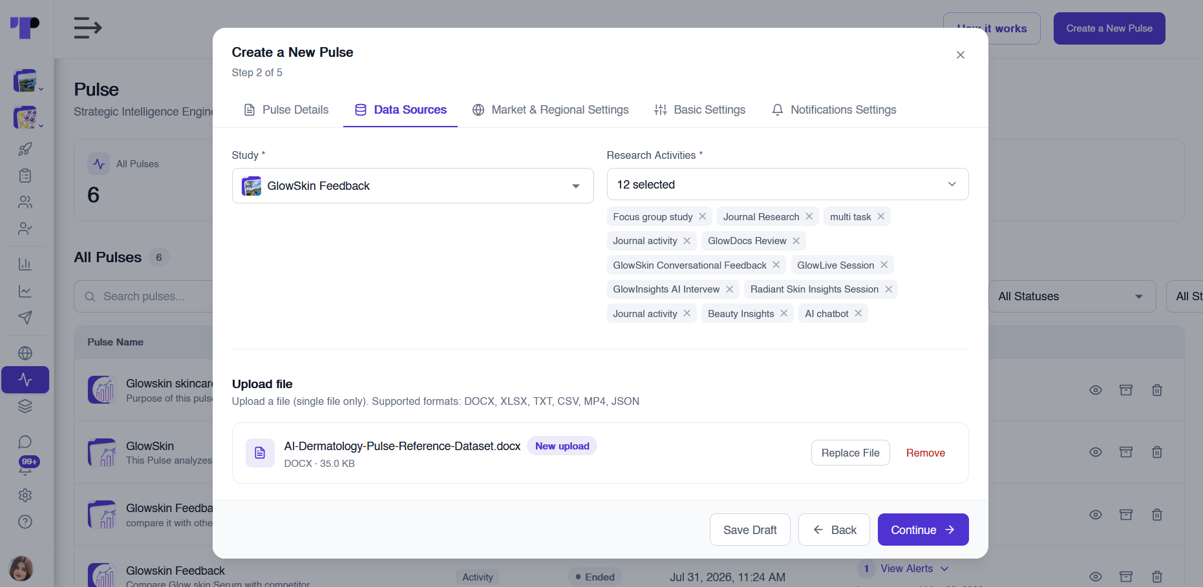Expand the Research Activities 12 selected dropdown
Image resolution: width=1203 pixels, height=587 pixels.
787,184
